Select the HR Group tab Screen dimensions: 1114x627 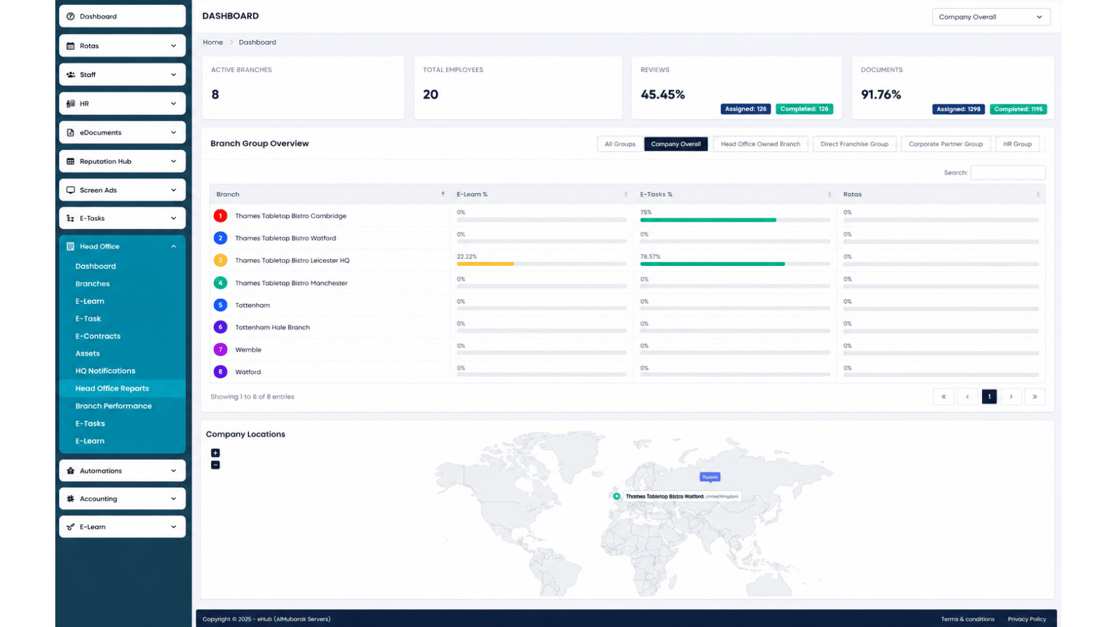pos(1017,144)
